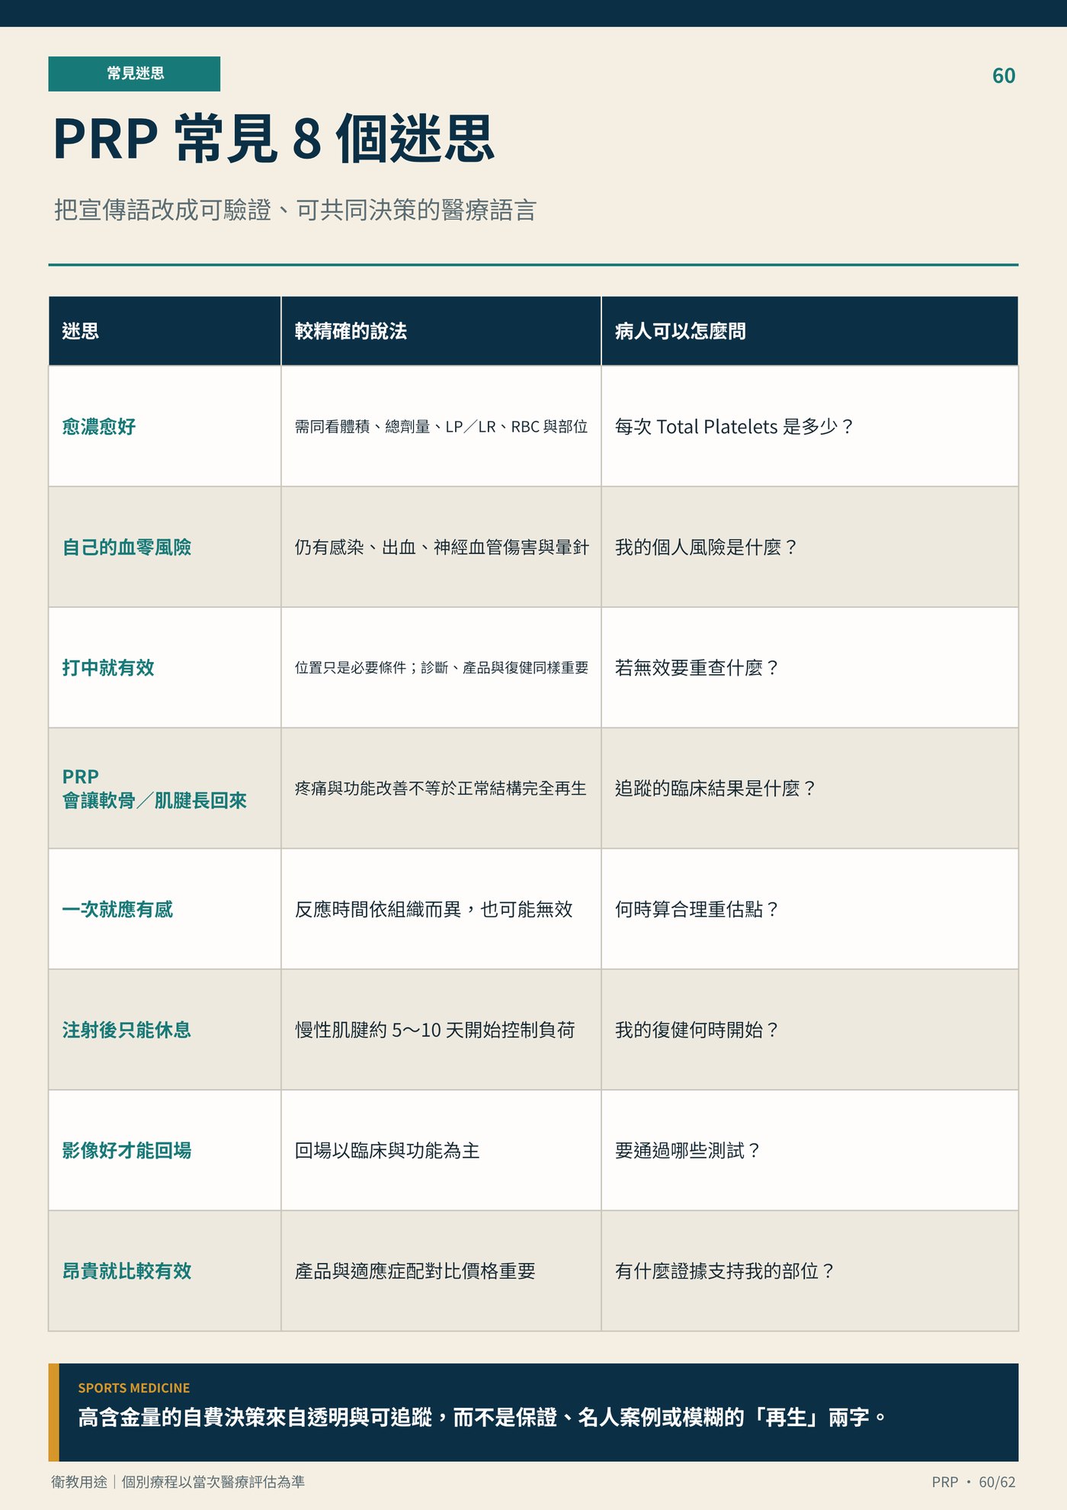Click the callout sentence starting 高含金量的自費決策
The height and width of the screenshot is (1510, 1067).
pyautogui.click(x=482, y=1418)
